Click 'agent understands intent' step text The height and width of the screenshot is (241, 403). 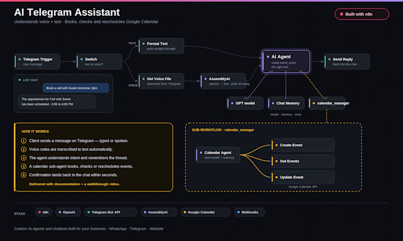tap(78, 158)
